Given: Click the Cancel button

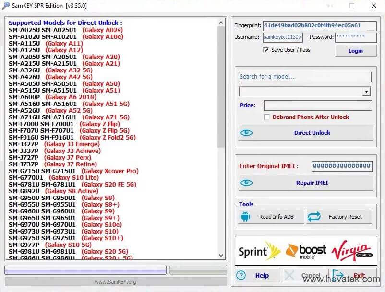Looking at the screenshot, I should pos(305,275).
